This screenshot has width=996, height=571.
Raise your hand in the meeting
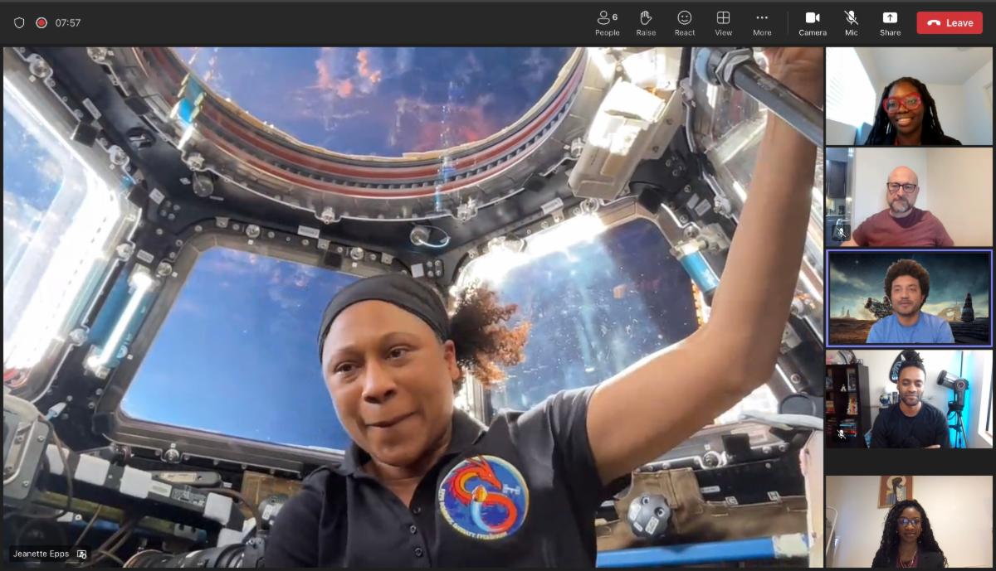[x=646, y=22]
